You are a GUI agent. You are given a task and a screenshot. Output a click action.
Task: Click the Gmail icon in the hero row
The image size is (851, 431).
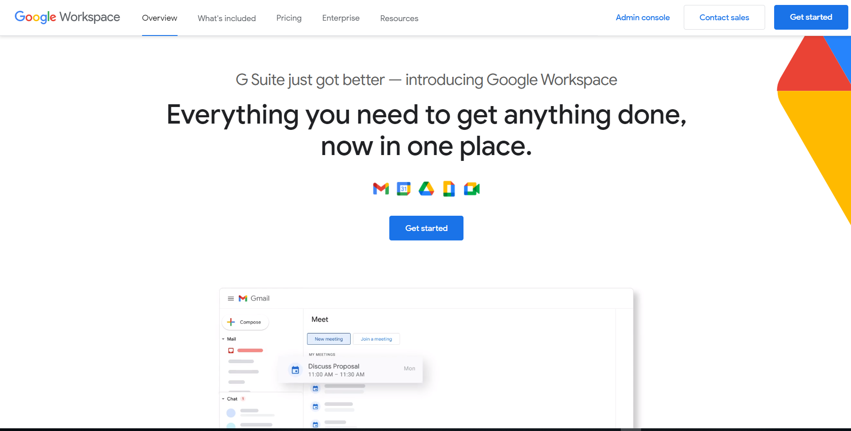click(x=381, y=189)
